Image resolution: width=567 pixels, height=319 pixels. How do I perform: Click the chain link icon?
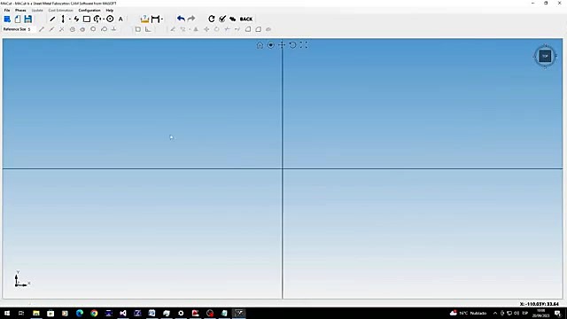click(232, 19)
